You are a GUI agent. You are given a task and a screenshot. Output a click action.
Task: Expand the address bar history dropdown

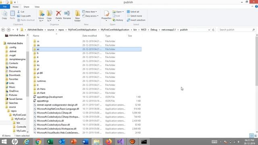pyautogui.click(x=209, y=30)
